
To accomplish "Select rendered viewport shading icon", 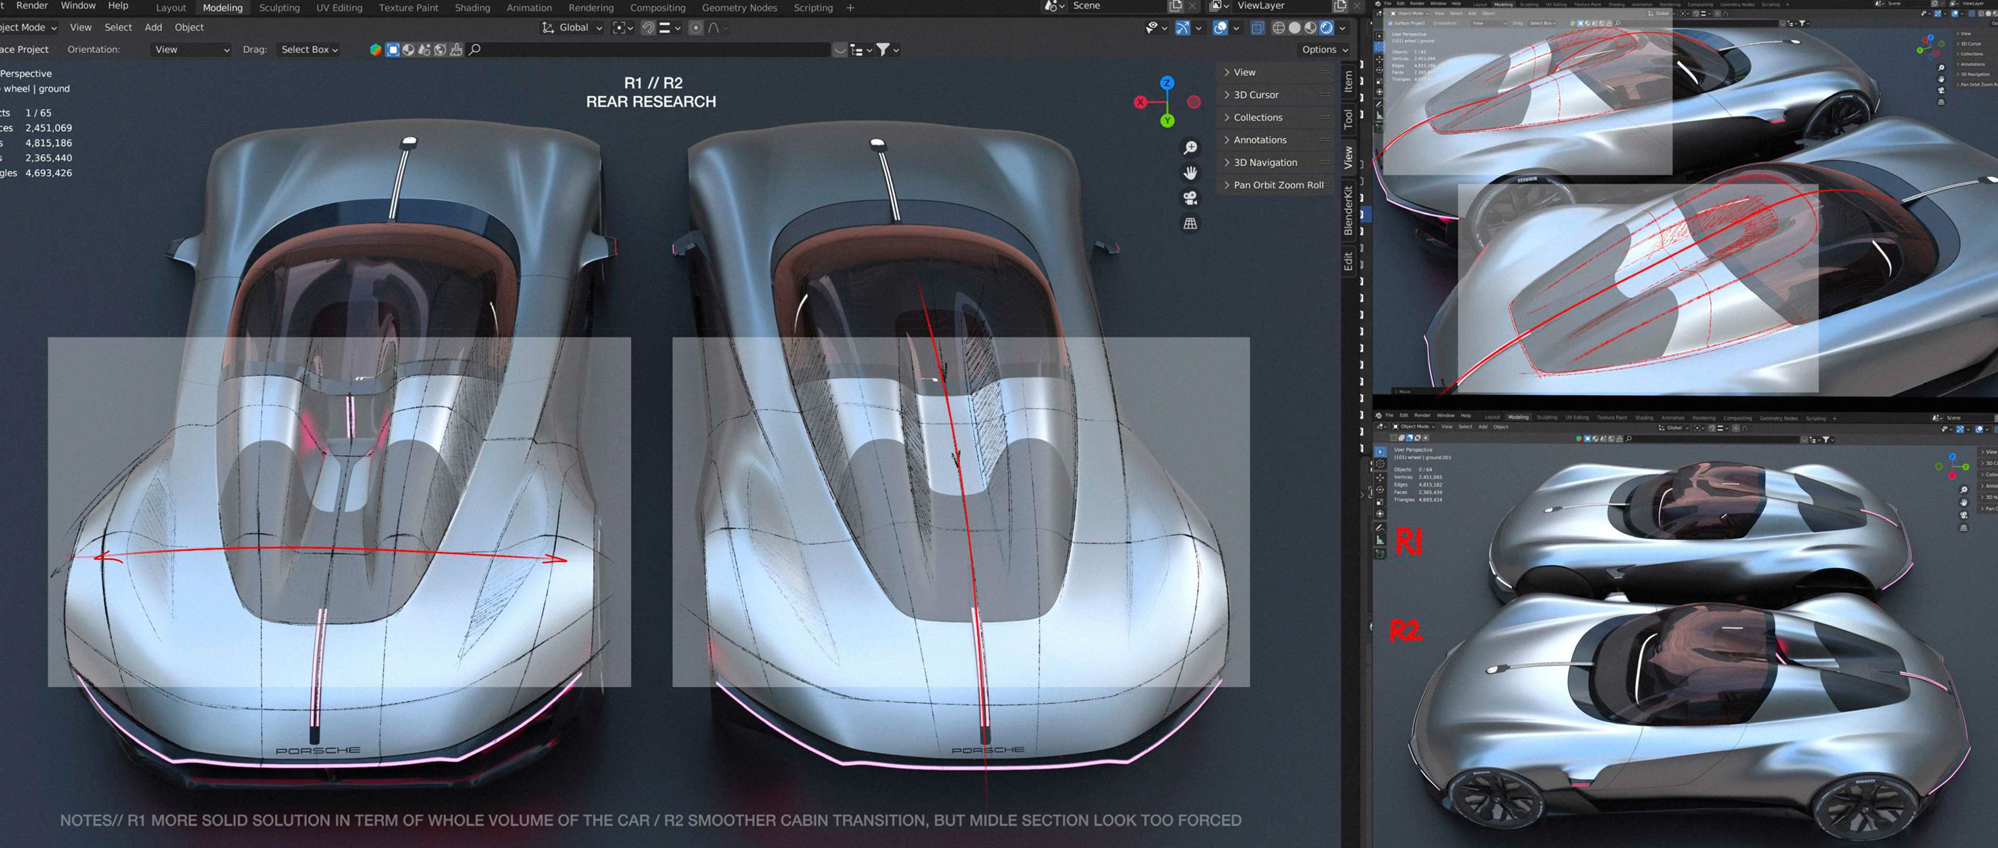I will coord(1326,28).
